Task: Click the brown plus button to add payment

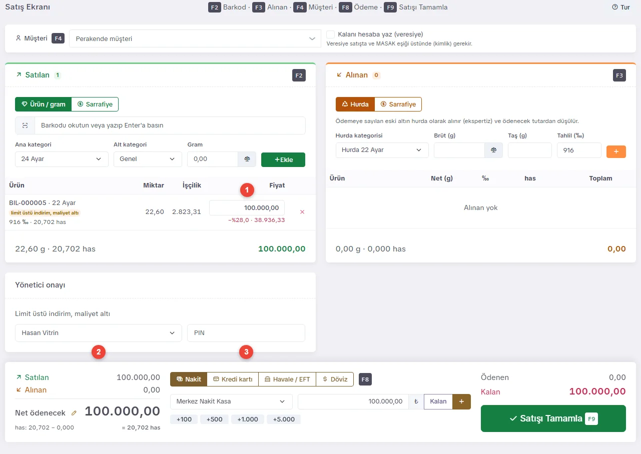Action: tap(461, 401)
